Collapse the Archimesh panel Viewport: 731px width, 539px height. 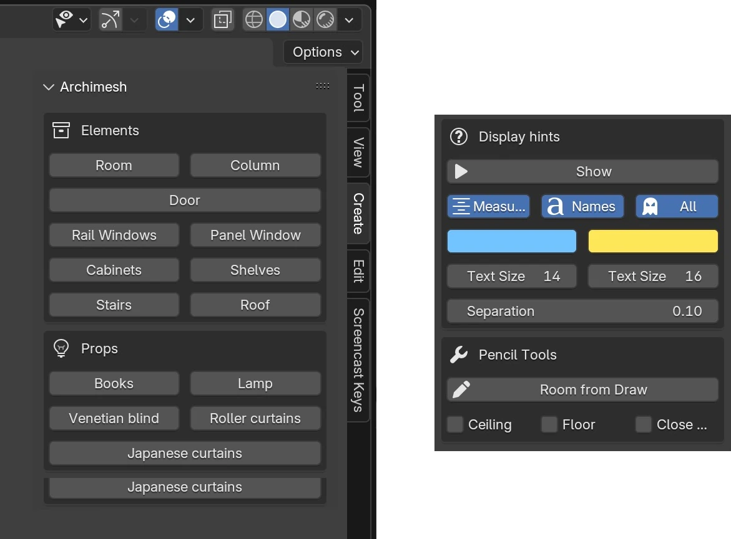point(49,87)
